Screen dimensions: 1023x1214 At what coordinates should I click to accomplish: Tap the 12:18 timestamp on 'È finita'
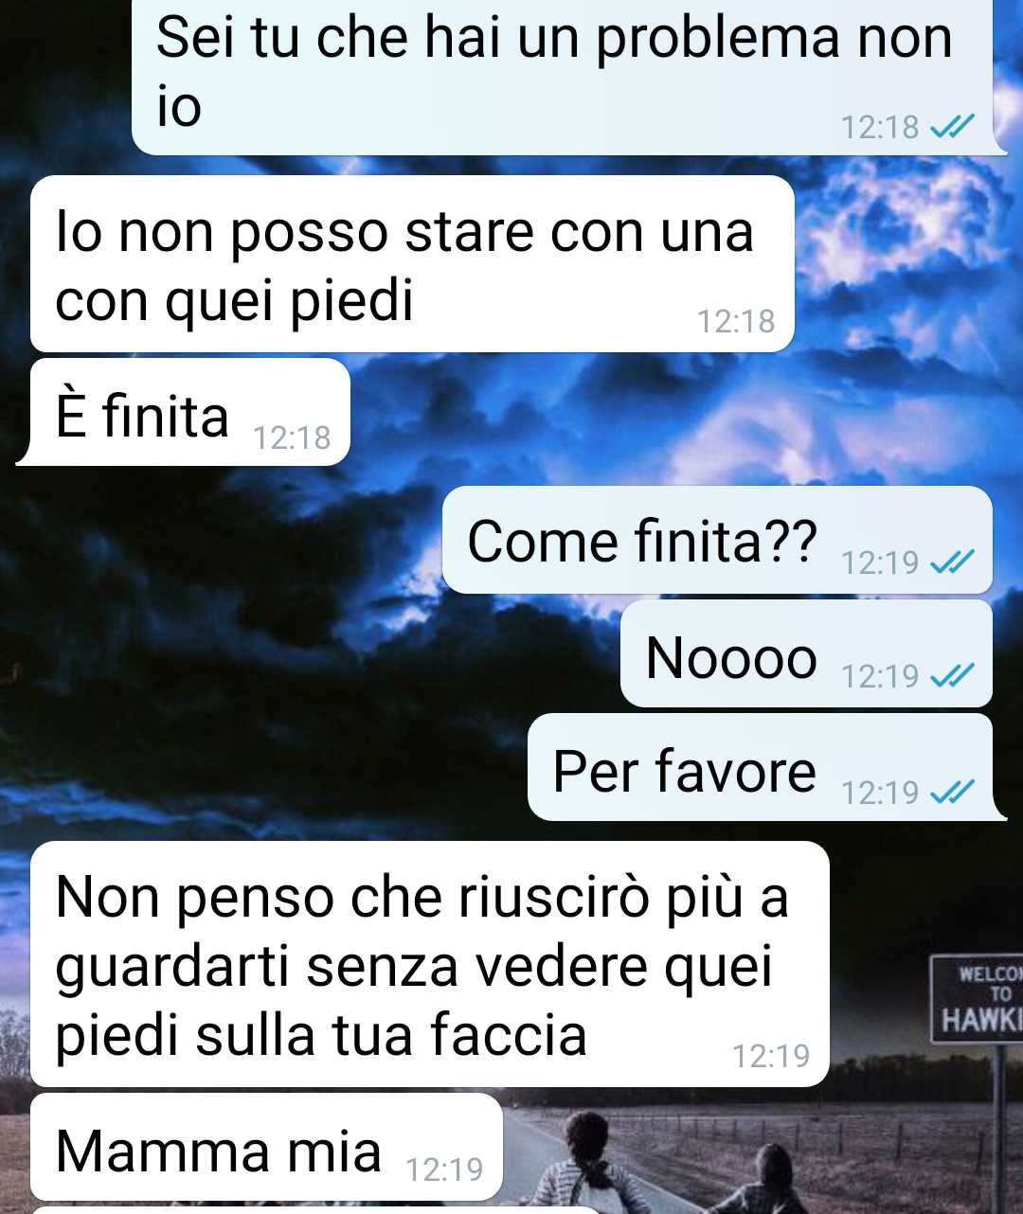tap(292, 437)
